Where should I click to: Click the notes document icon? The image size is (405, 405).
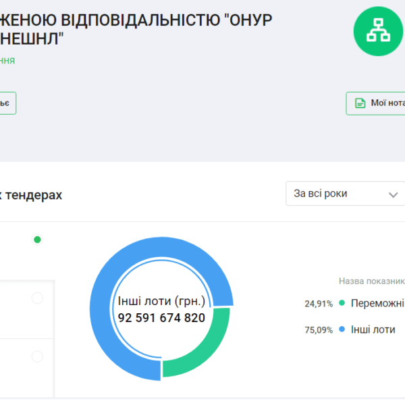coord(360,103)
